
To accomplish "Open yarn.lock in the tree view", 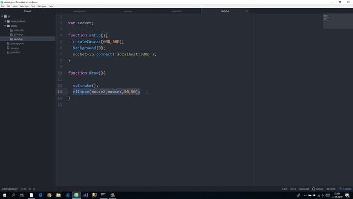I will pos(15,53).
